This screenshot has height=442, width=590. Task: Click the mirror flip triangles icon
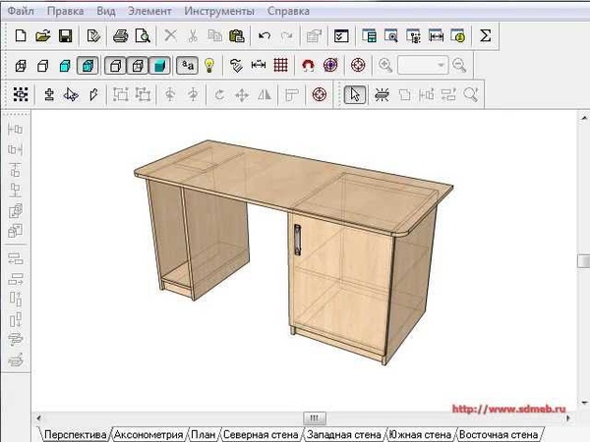point(265,94)
